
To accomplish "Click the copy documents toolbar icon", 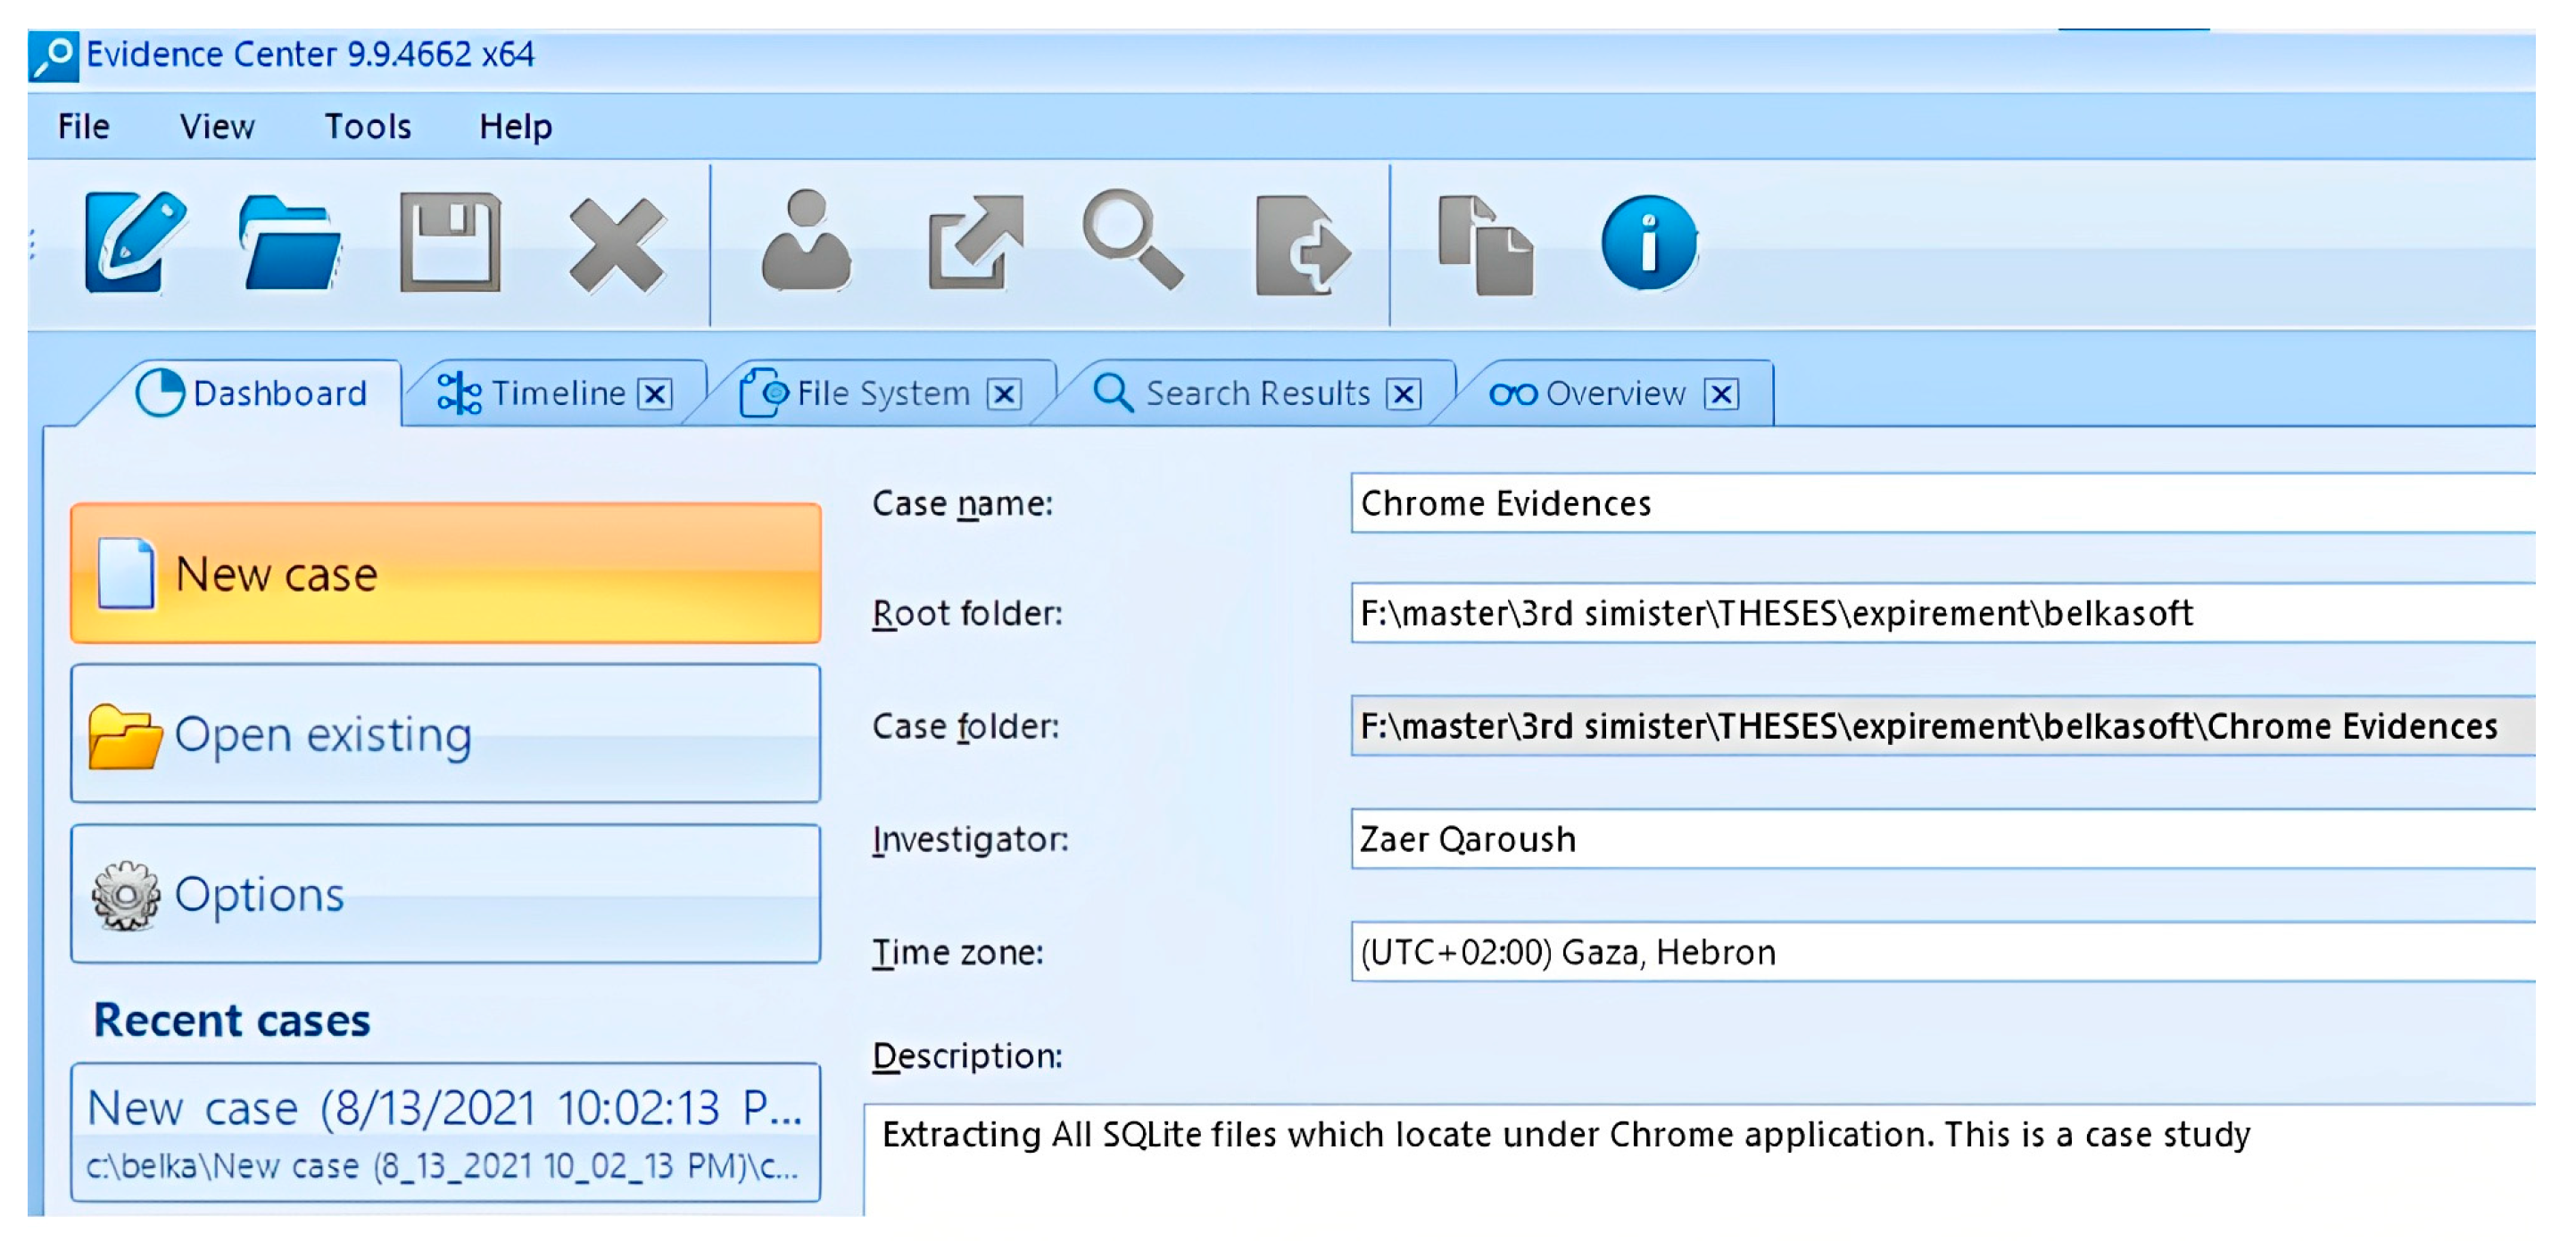I will coord(1484,245).
